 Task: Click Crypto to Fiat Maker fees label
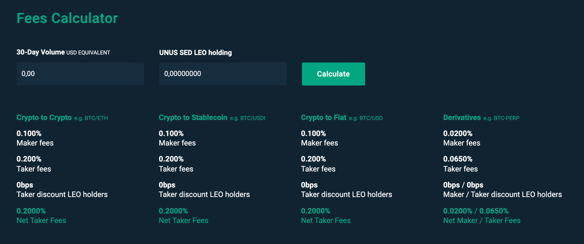click(x=320, y=143)
